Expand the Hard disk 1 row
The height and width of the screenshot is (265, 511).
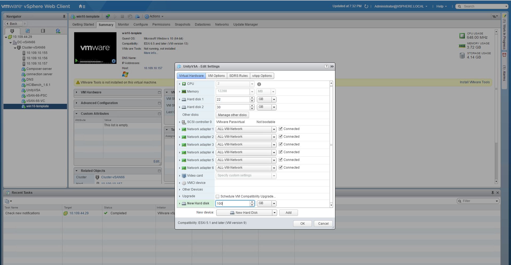click(180, 100)
